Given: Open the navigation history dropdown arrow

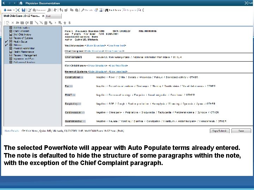Looking at the screenshot, I should [14, 3].
